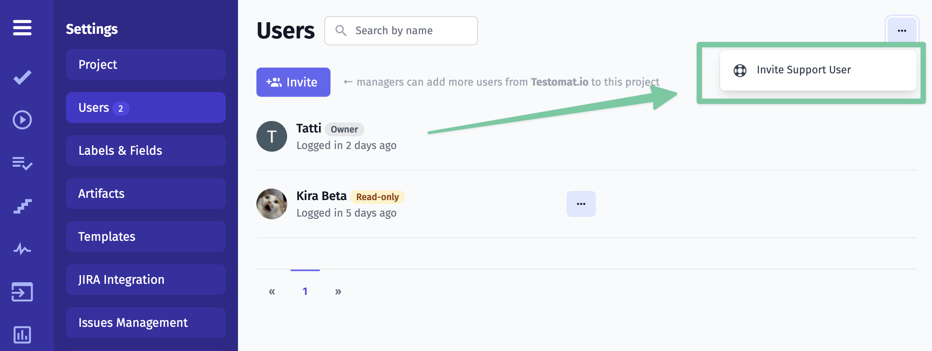Viewport: 932px width, 351px height.
Task: Open the Analytics bar chart icon
Action: pyautogui.click(x=22, y=335)
